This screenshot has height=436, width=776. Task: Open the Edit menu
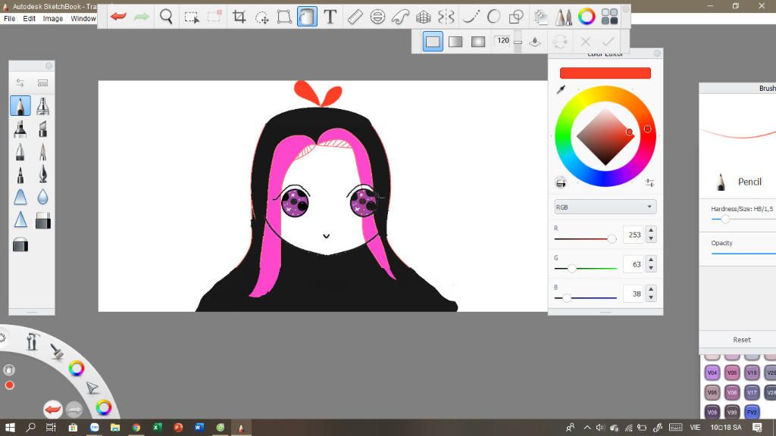click(30, 18)
